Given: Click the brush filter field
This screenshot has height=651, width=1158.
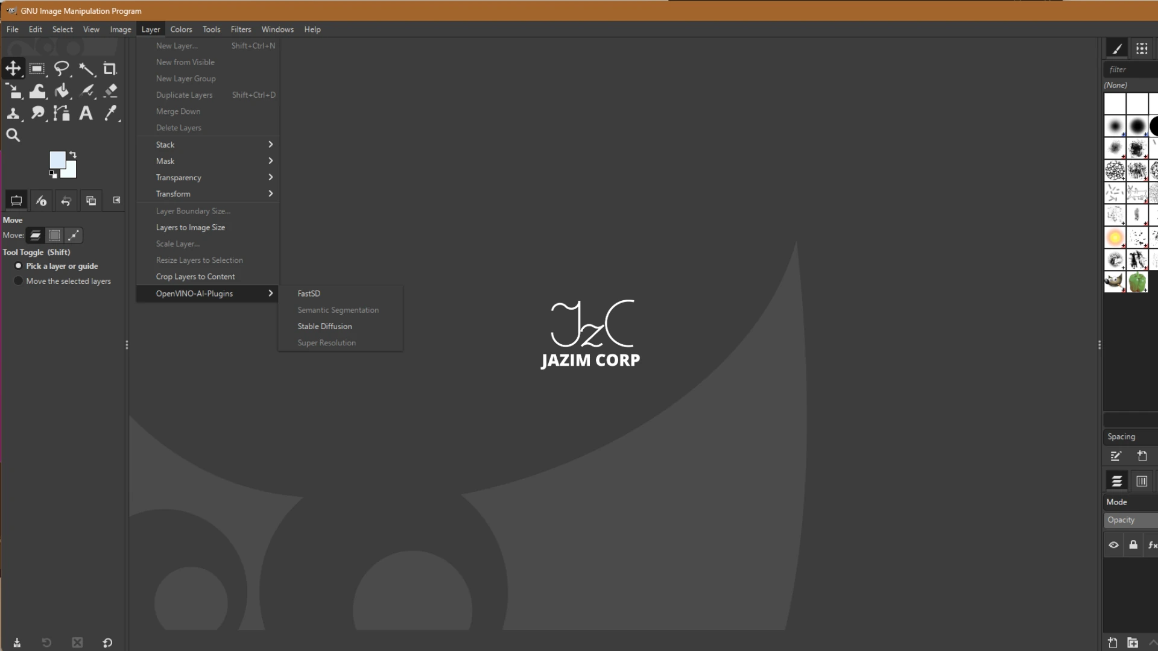Looking at the screenshot, I should [x=1131, y=69].
